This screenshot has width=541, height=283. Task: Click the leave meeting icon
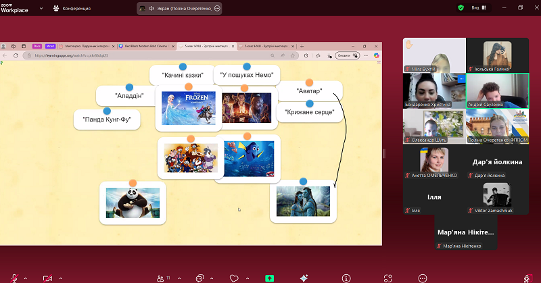tap(527, 278)
